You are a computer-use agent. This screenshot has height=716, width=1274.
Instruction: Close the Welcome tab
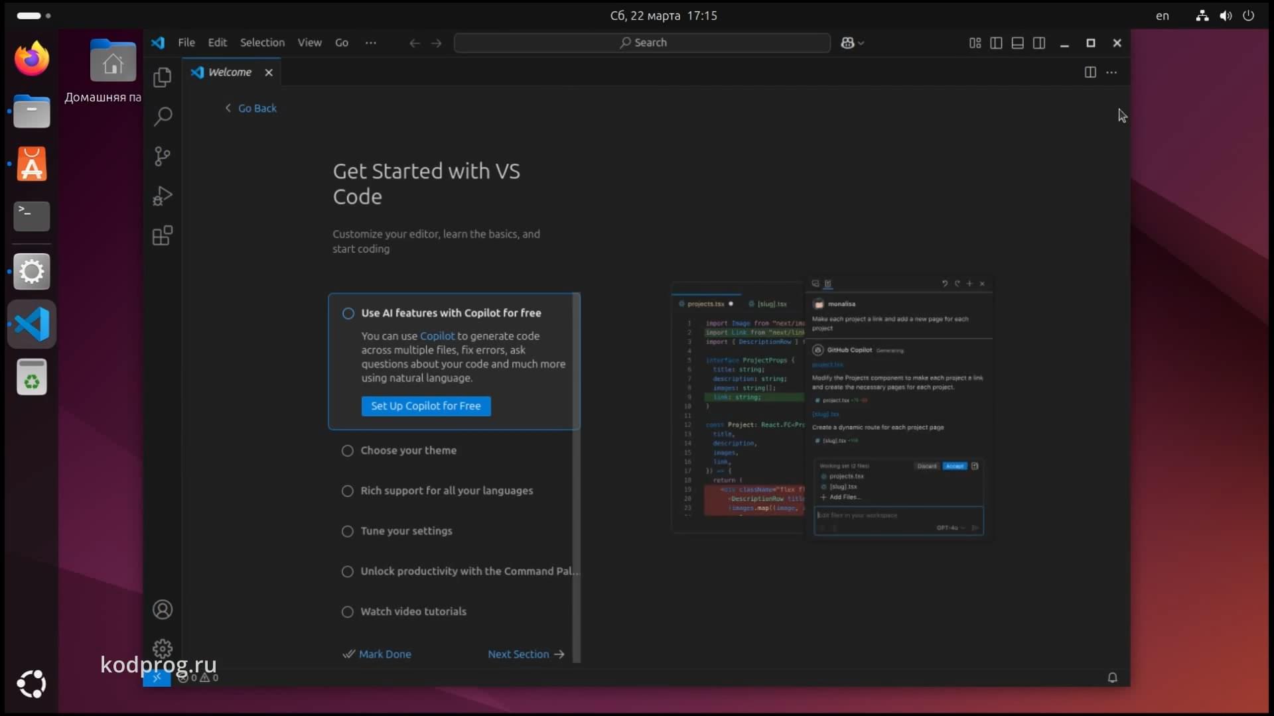coord(269,72)
